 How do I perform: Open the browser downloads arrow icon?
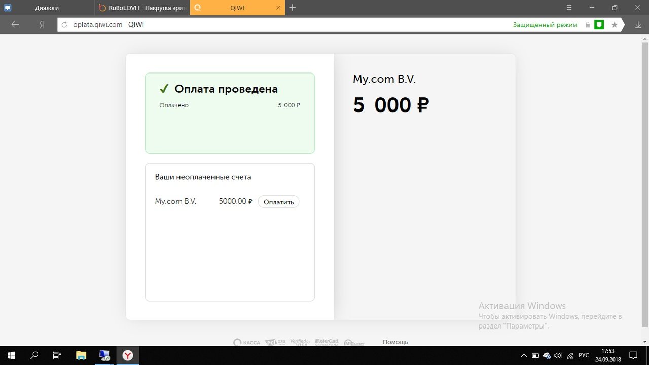[638, 24]
